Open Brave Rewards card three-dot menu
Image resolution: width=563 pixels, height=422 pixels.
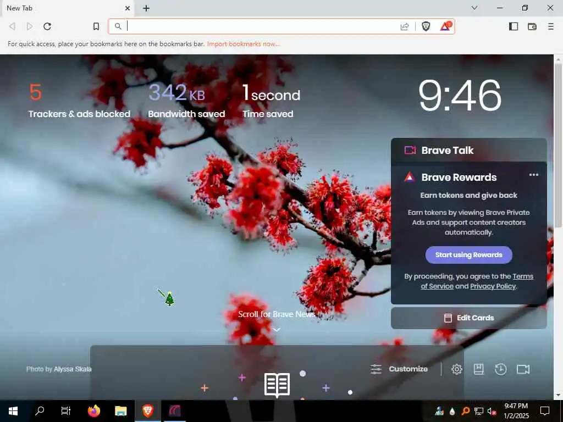click(x=533, y=175)
